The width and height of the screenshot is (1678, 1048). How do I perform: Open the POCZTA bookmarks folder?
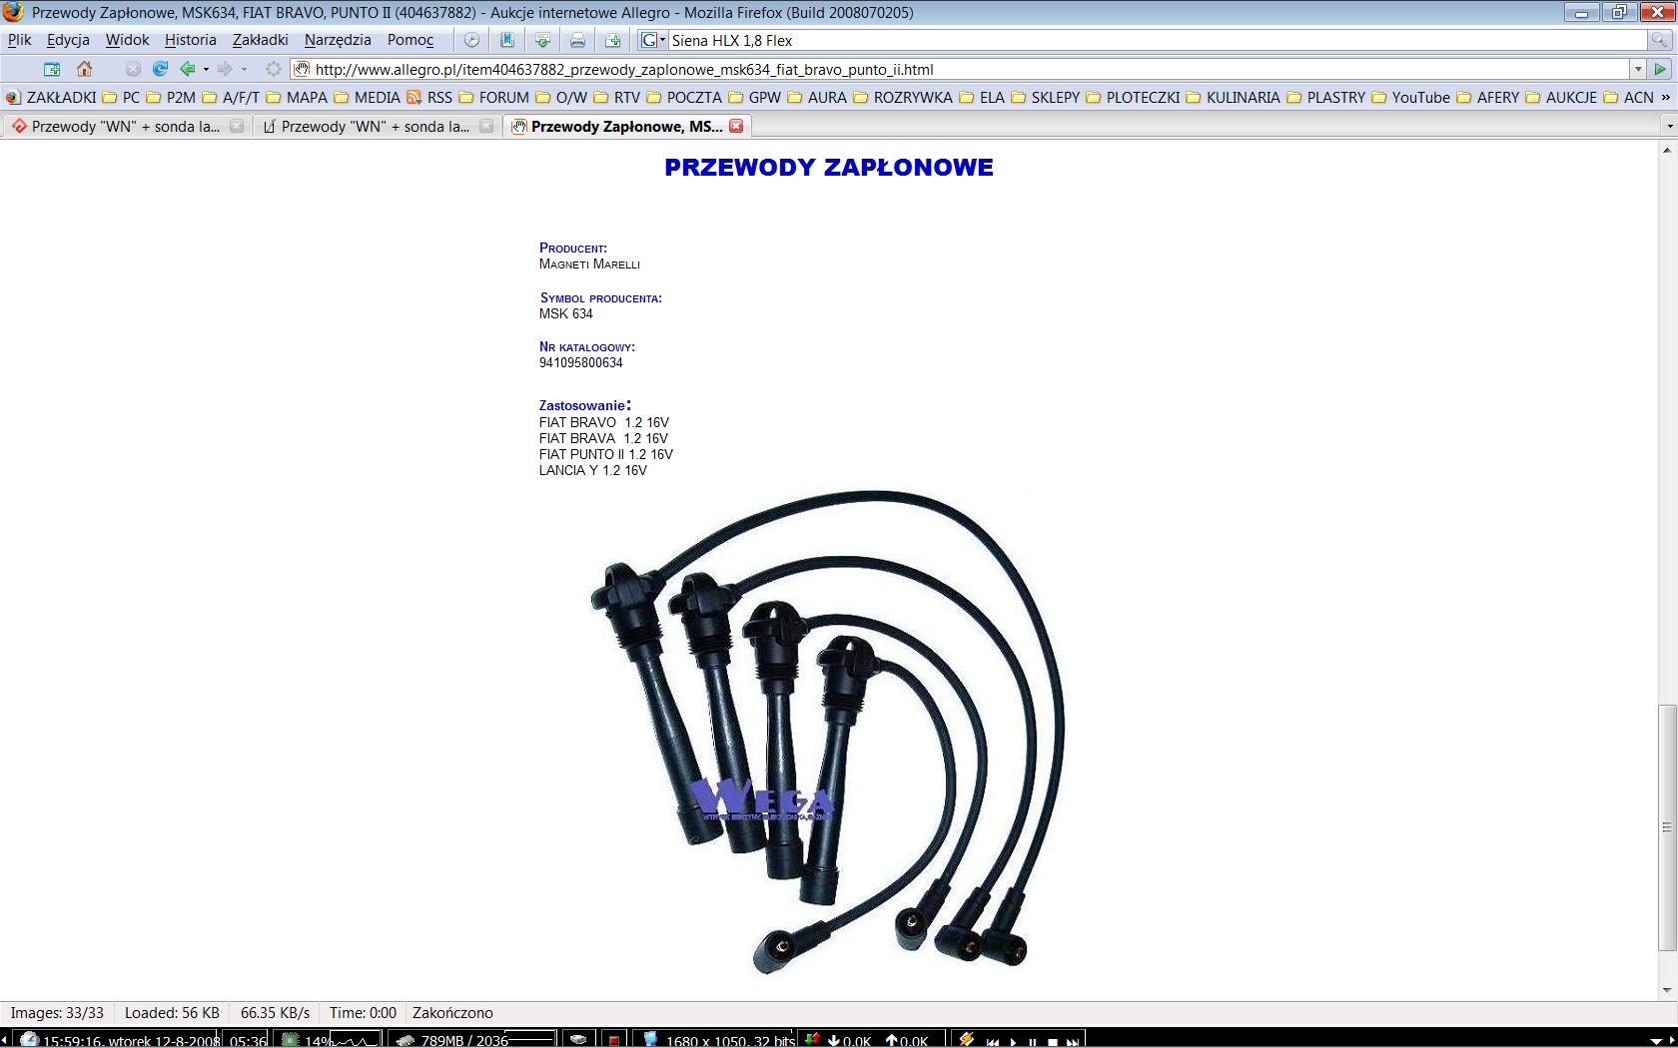pyautogui.click(x=683, y=97)
